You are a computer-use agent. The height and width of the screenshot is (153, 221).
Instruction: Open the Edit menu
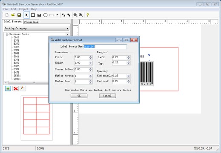(14, 9)
